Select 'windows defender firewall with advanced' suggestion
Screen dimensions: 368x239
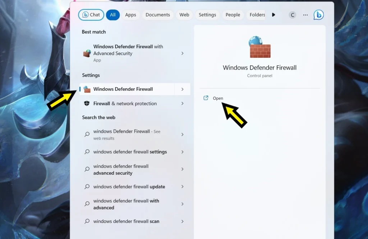[135, 204]
